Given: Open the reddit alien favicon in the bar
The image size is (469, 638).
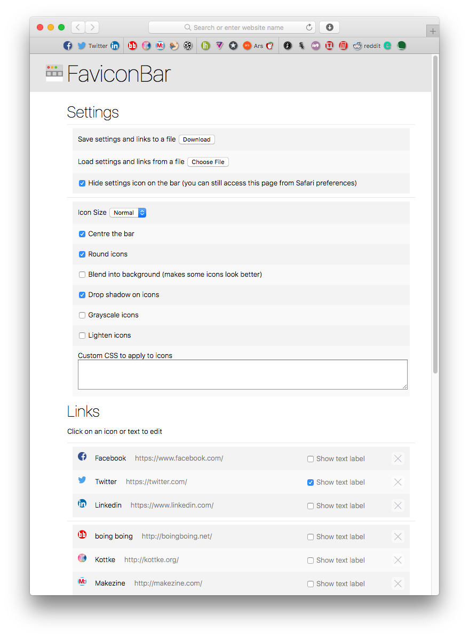Looking at the screenshot, I should click(x=357, y=45).
